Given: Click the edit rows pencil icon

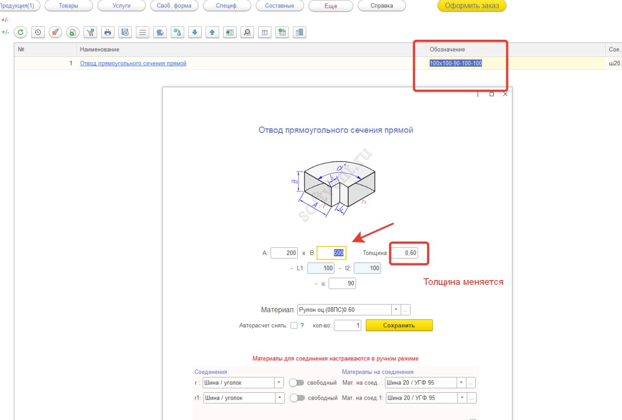Looking at the screenshot, I should [x=160, y=33].
